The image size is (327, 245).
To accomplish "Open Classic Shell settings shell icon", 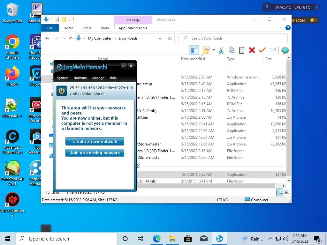I will (x=285, y=50).
